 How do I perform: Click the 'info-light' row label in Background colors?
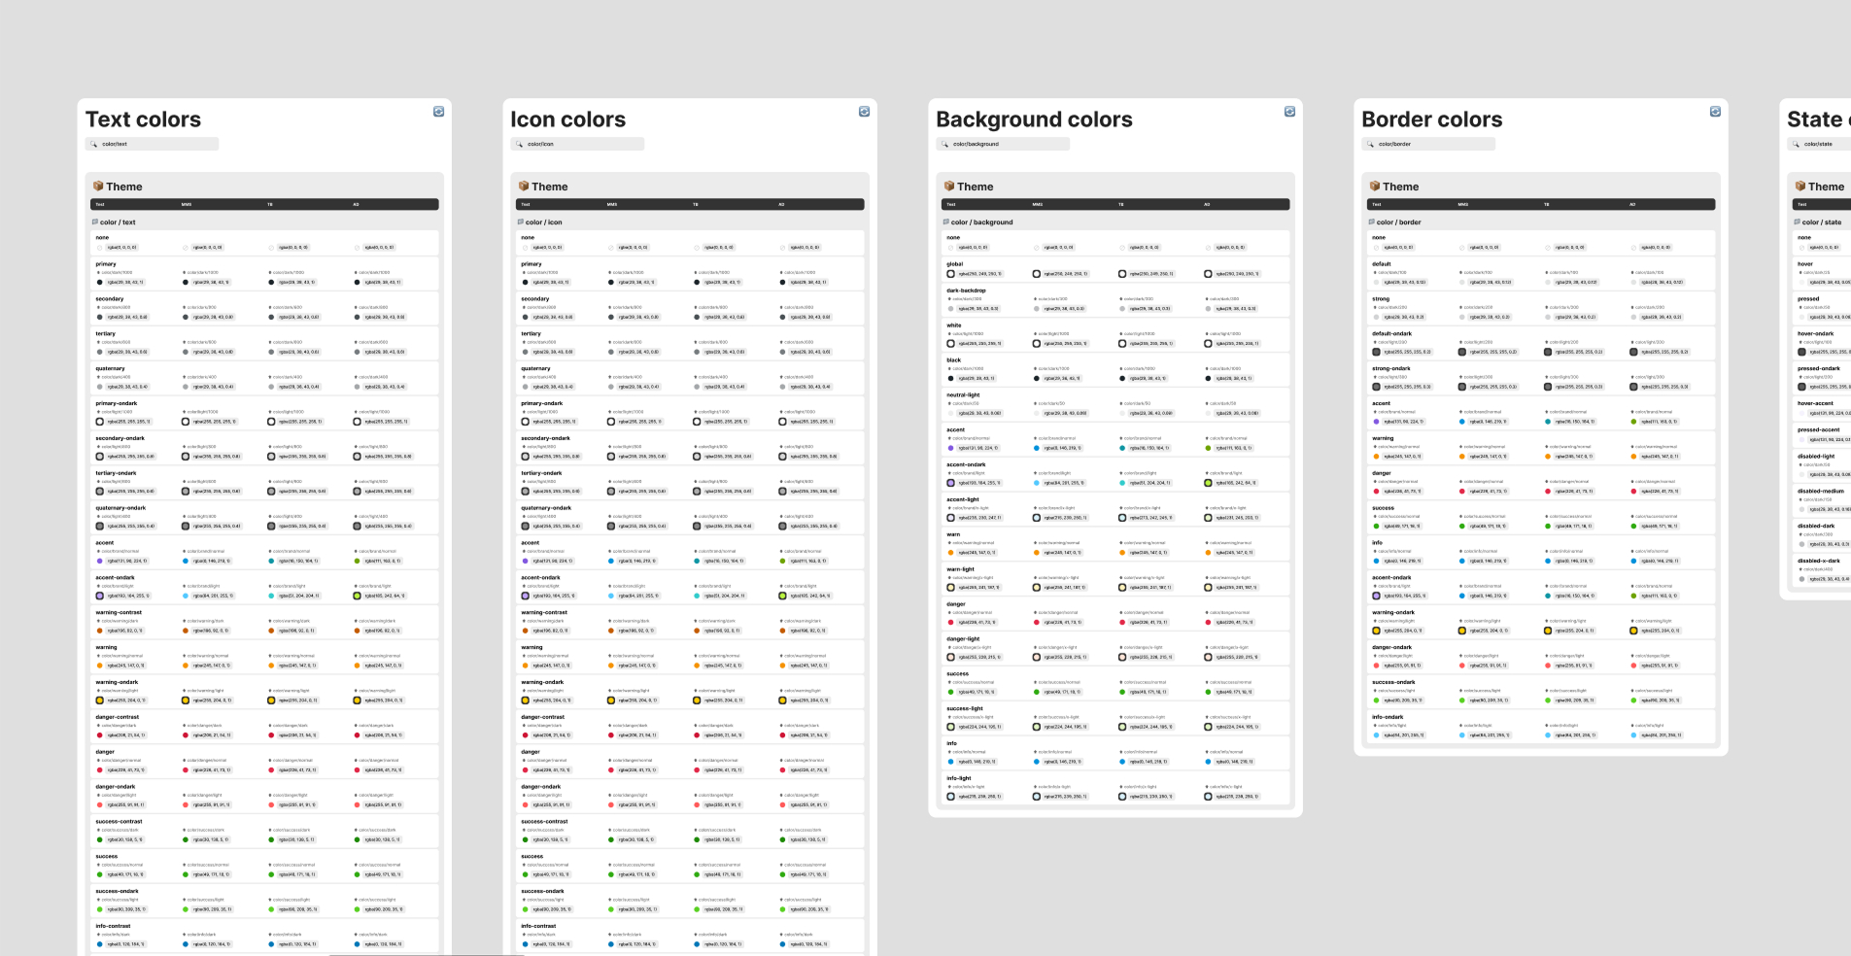click(x=958, y=778)
